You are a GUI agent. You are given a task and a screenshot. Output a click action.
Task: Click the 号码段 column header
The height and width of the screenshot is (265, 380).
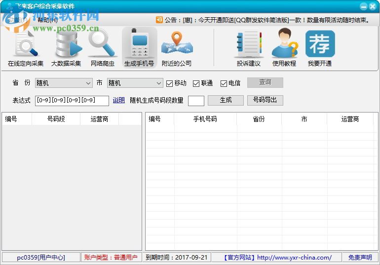(x=56, y=119)
